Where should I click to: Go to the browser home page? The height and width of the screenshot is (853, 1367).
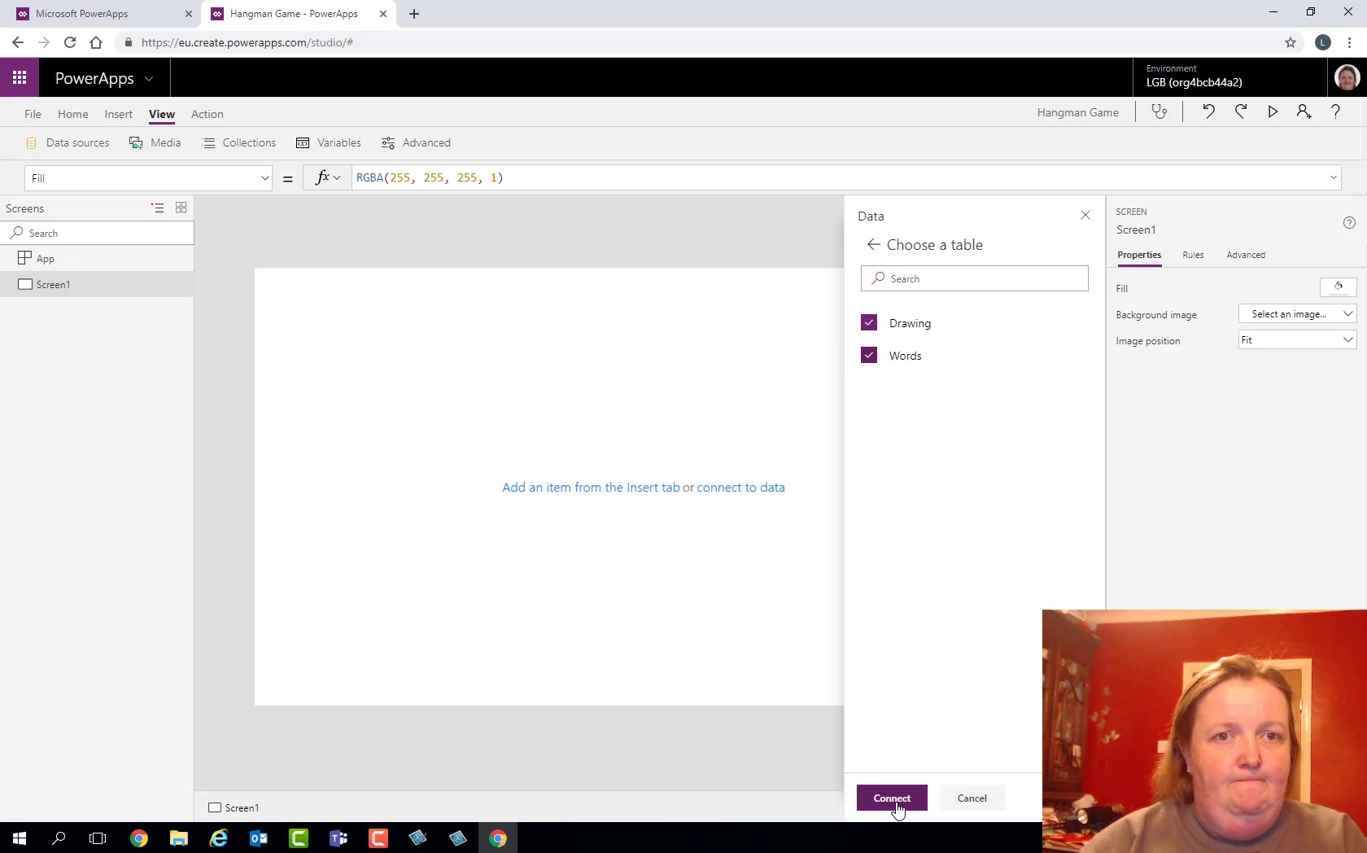(96, 42)
